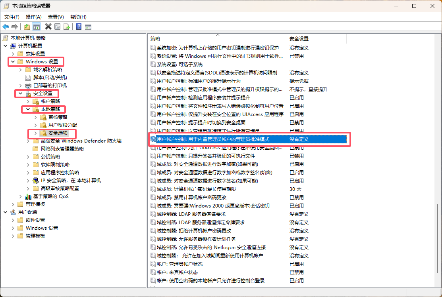Sort by the 策略 column header
The width and height of the screenshot is (442, 297).
click(217, 39)
